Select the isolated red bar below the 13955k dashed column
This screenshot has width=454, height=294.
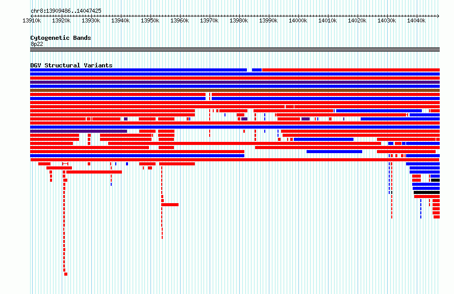170,205
